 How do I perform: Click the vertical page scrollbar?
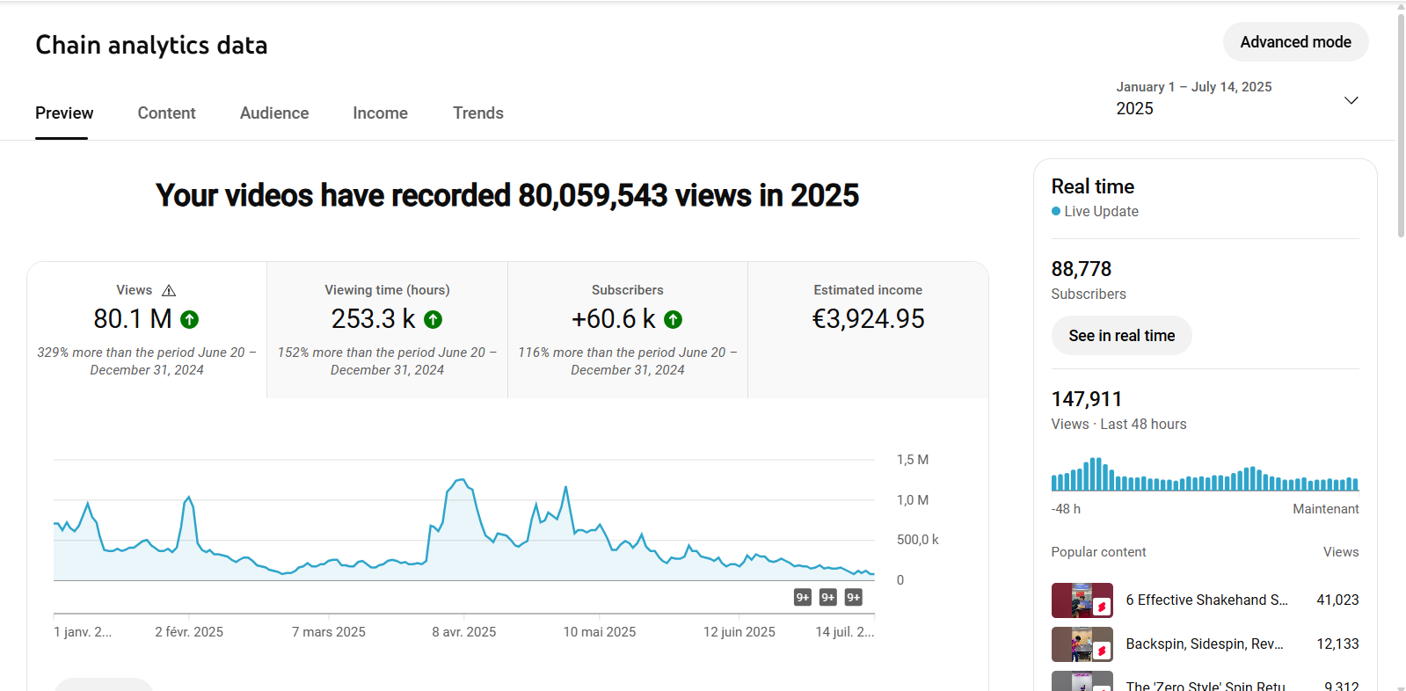(1401, 123)
